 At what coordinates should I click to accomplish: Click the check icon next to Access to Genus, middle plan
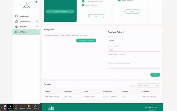(83, 5)
